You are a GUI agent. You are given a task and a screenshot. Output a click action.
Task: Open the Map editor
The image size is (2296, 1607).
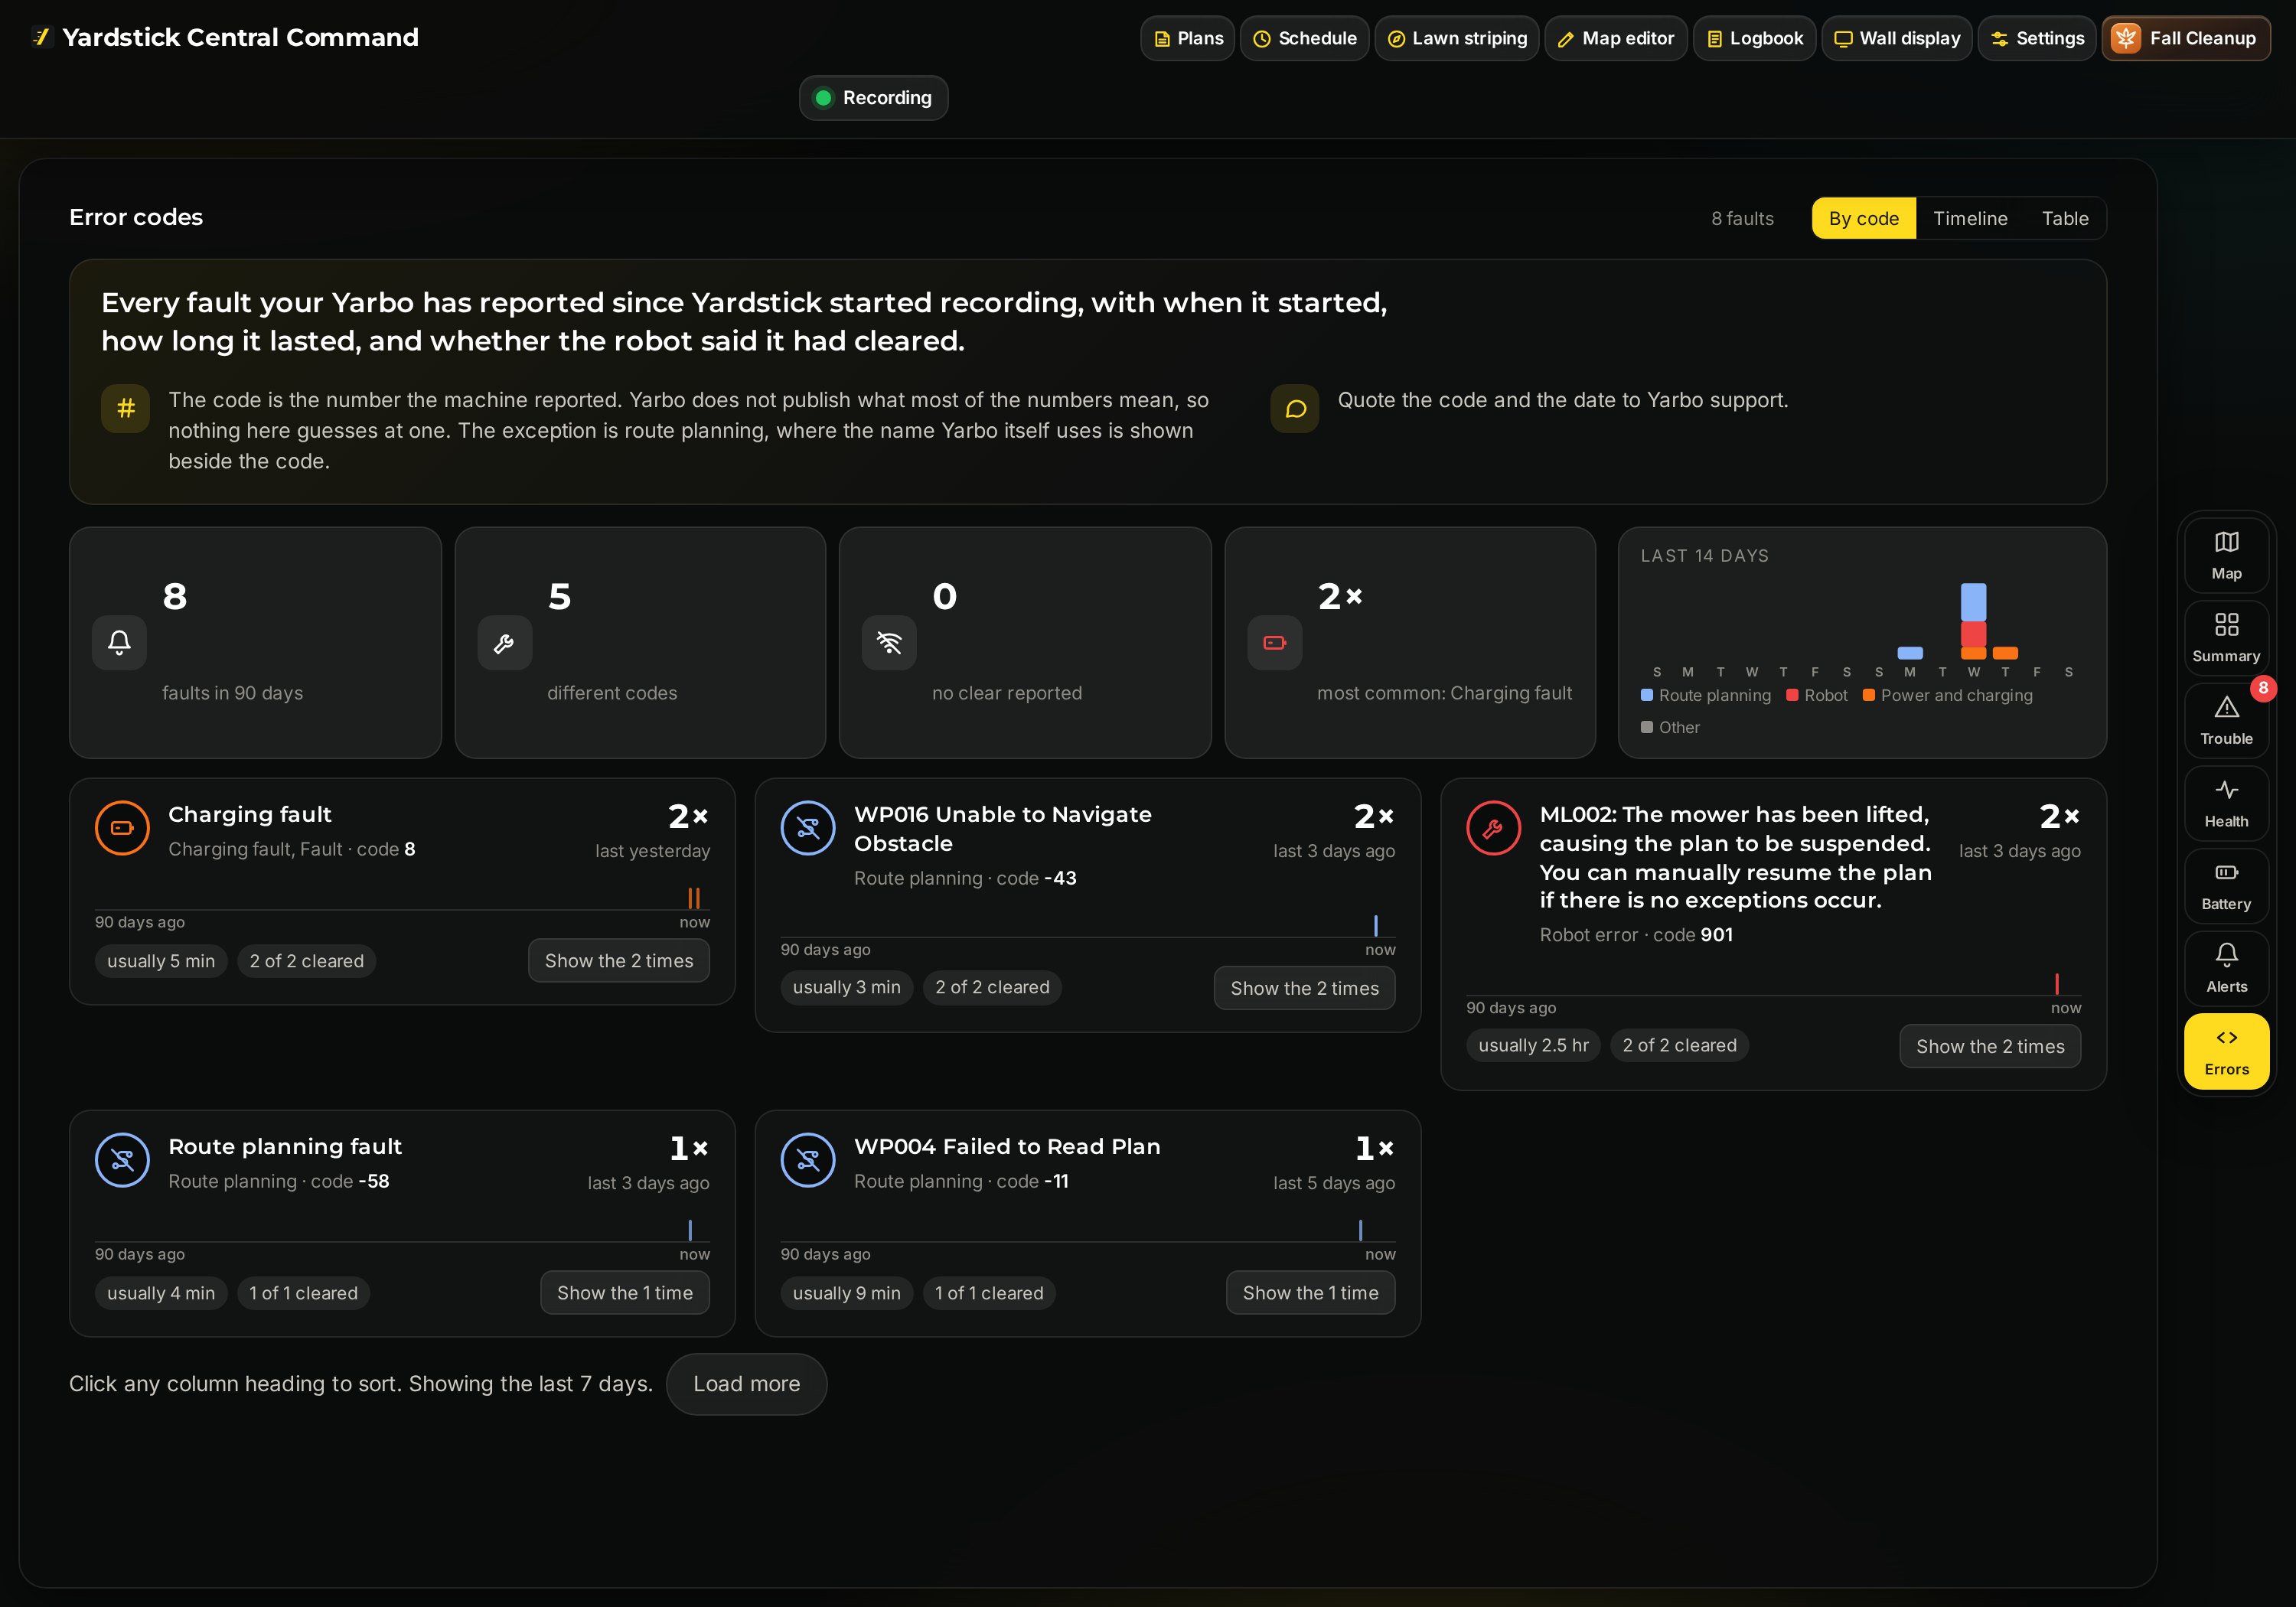point(1616,38)
